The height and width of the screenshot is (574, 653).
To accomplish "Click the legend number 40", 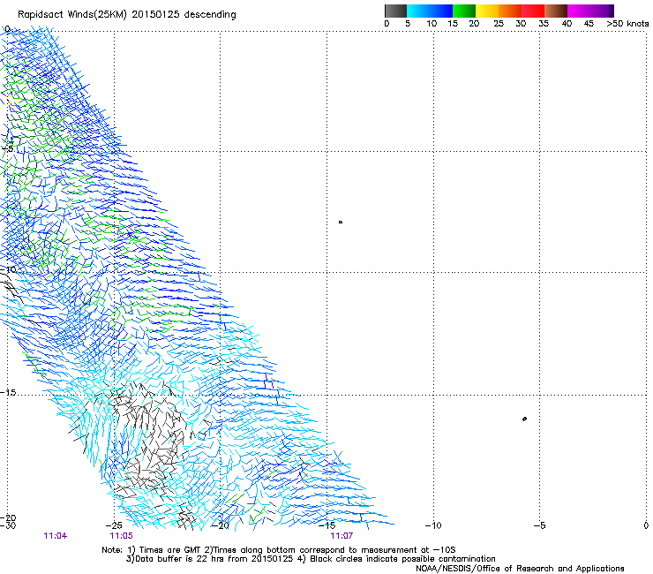I will [x=567, y=24].
